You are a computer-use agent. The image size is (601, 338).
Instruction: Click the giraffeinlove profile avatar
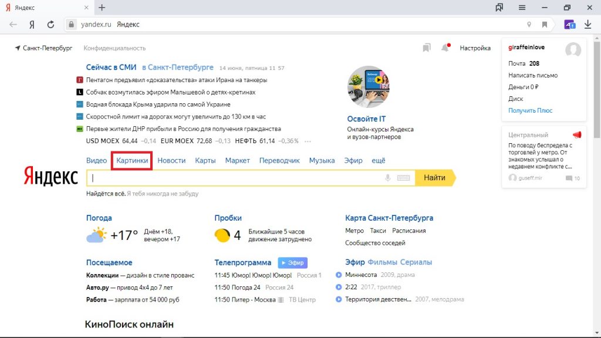click(x=573, y=50)
